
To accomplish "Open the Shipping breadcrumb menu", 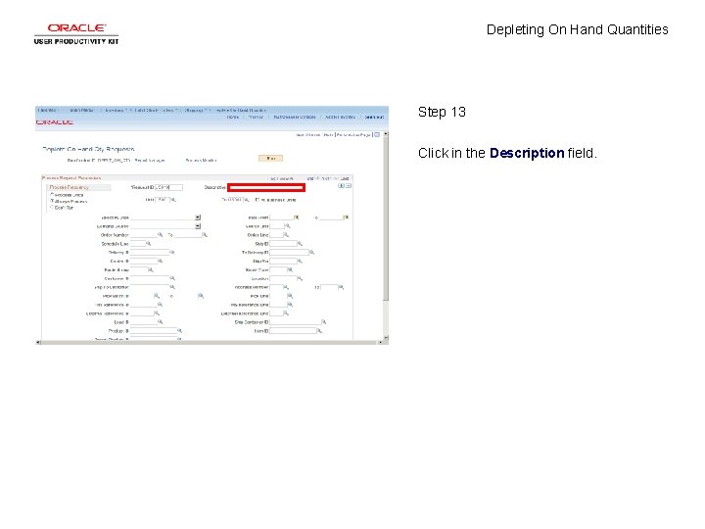I will coord(195,110).
